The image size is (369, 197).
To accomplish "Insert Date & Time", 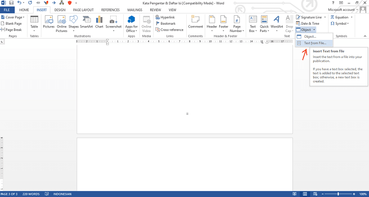I will tap(308, 23).
